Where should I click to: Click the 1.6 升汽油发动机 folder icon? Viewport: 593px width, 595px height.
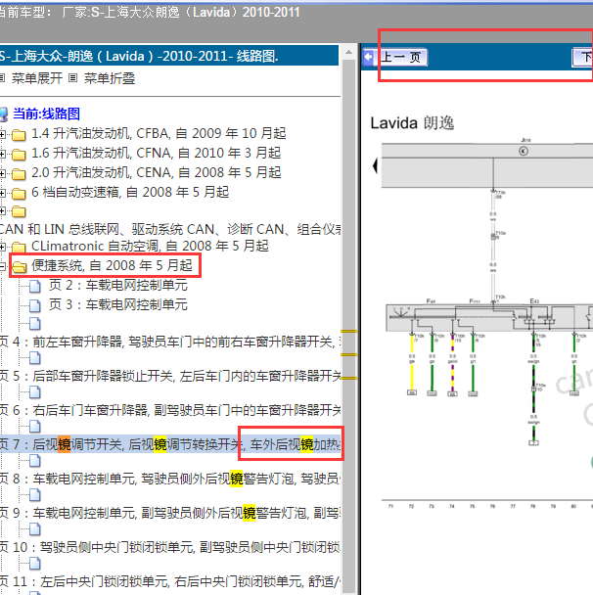click(x=19, y=155)
